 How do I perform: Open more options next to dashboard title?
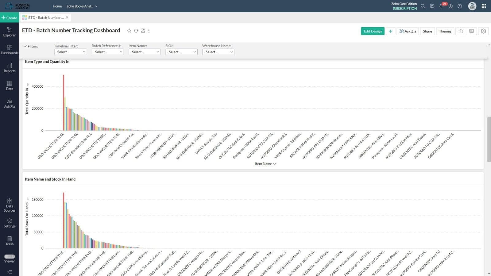(149, 31)
